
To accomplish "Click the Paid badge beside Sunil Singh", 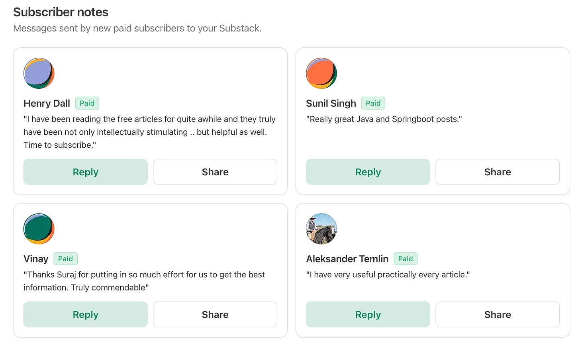I will 373,103.
